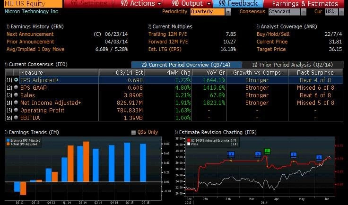
Task: Select EBITDA radio button
Action: (x=16, y=118)
